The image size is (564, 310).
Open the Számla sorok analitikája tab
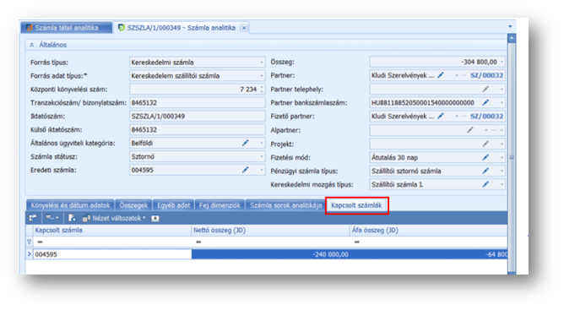[285, 205]
